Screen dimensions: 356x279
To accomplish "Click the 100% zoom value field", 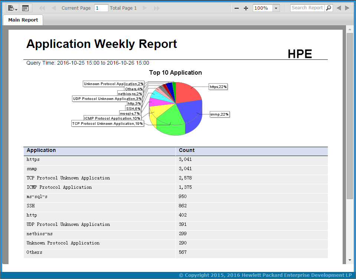I will click(263, 8).
